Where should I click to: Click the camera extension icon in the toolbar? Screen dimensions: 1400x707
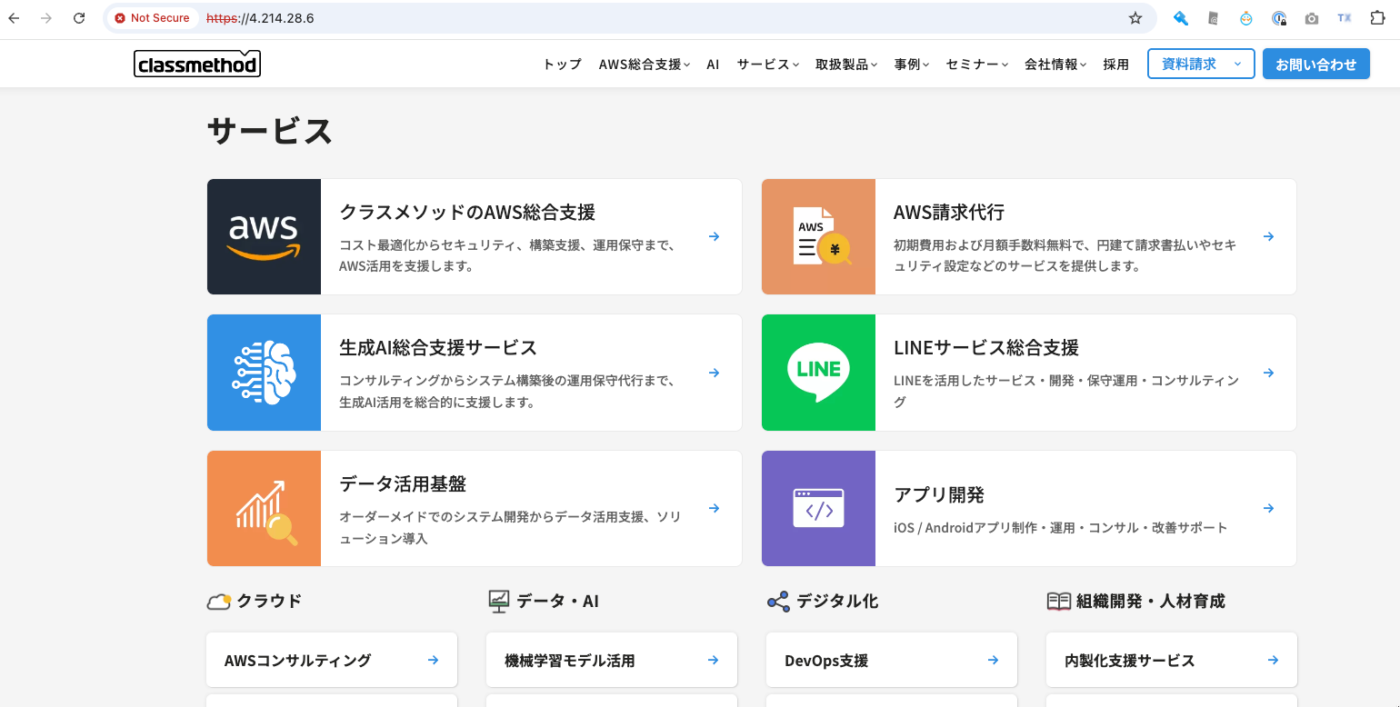(1312, 17)
